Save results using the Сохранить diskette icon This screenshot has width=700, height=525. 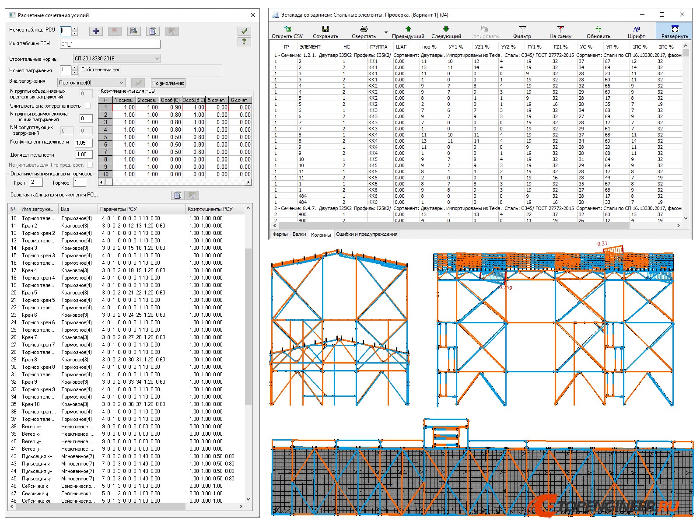pos(325,30)
